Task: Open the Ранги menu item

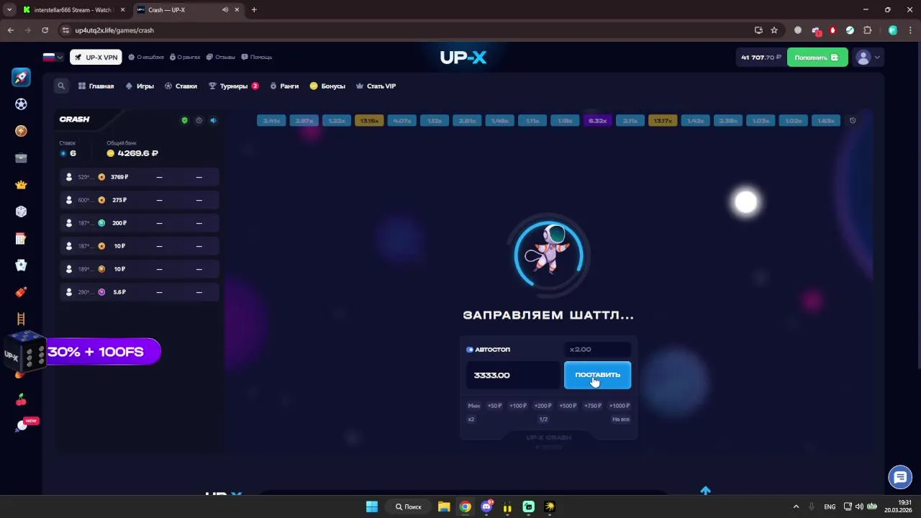Action: (x=284, y=86)
